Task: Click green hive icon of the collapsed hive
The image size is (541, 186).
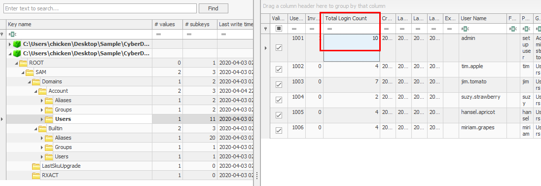Action: pos(17,44)
